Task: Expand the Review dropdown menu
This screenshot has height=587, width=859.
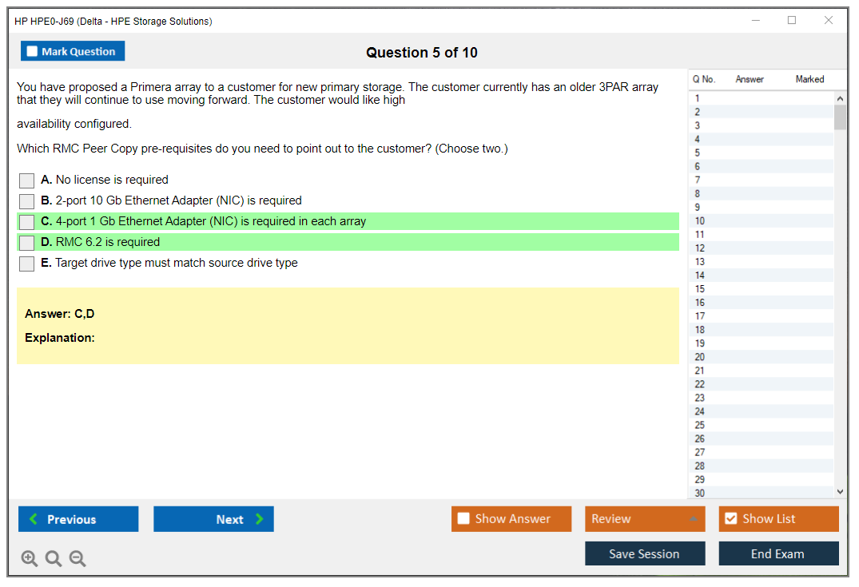Action: coord(692,519)
